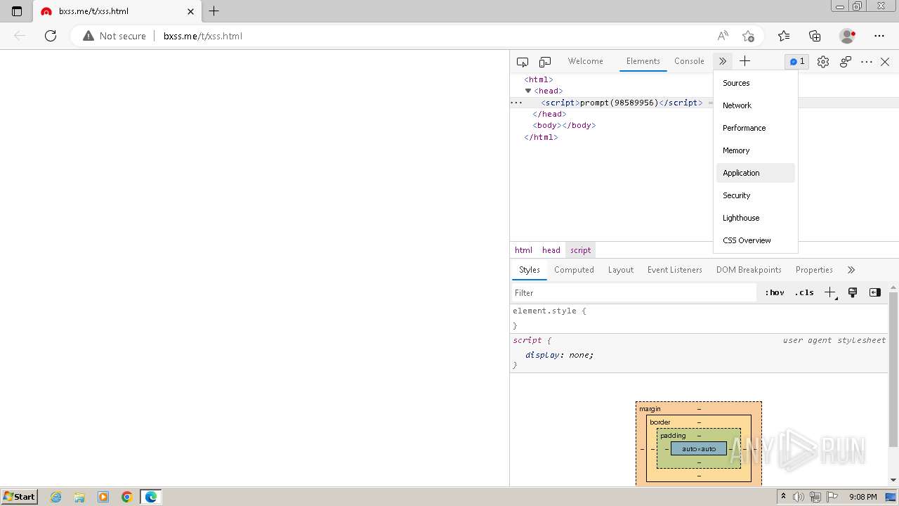Toggle Read aloud icon in address bar

(723, 36)
